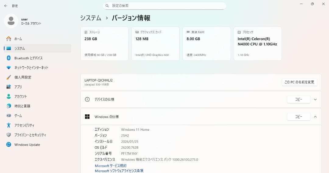Click the 時刻と言語 clock globe icon
The image size is (329, 173).
[9, 106]
